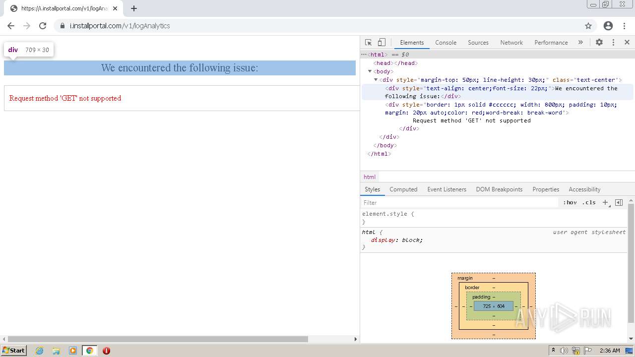This screenshot has height=357, width=635.
Task: Switch to the Elements tab
Action: pyautogui.click(x=412, y=43)
